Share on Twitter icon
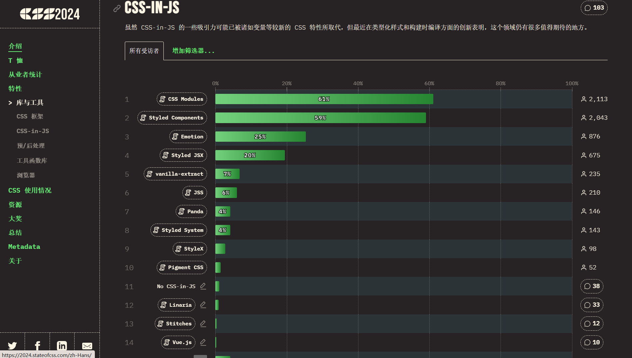 point(12,345)
